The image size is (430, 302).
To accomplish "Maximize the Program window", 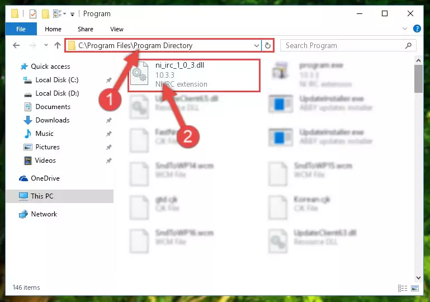I will tap(385, 13).
